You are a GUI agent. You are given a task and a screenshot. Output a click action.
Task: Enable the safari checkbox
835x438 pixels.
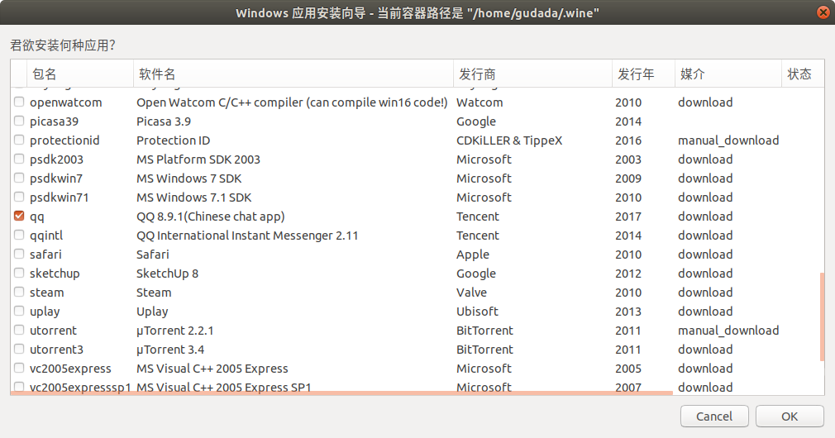click(x=19, y=254)
